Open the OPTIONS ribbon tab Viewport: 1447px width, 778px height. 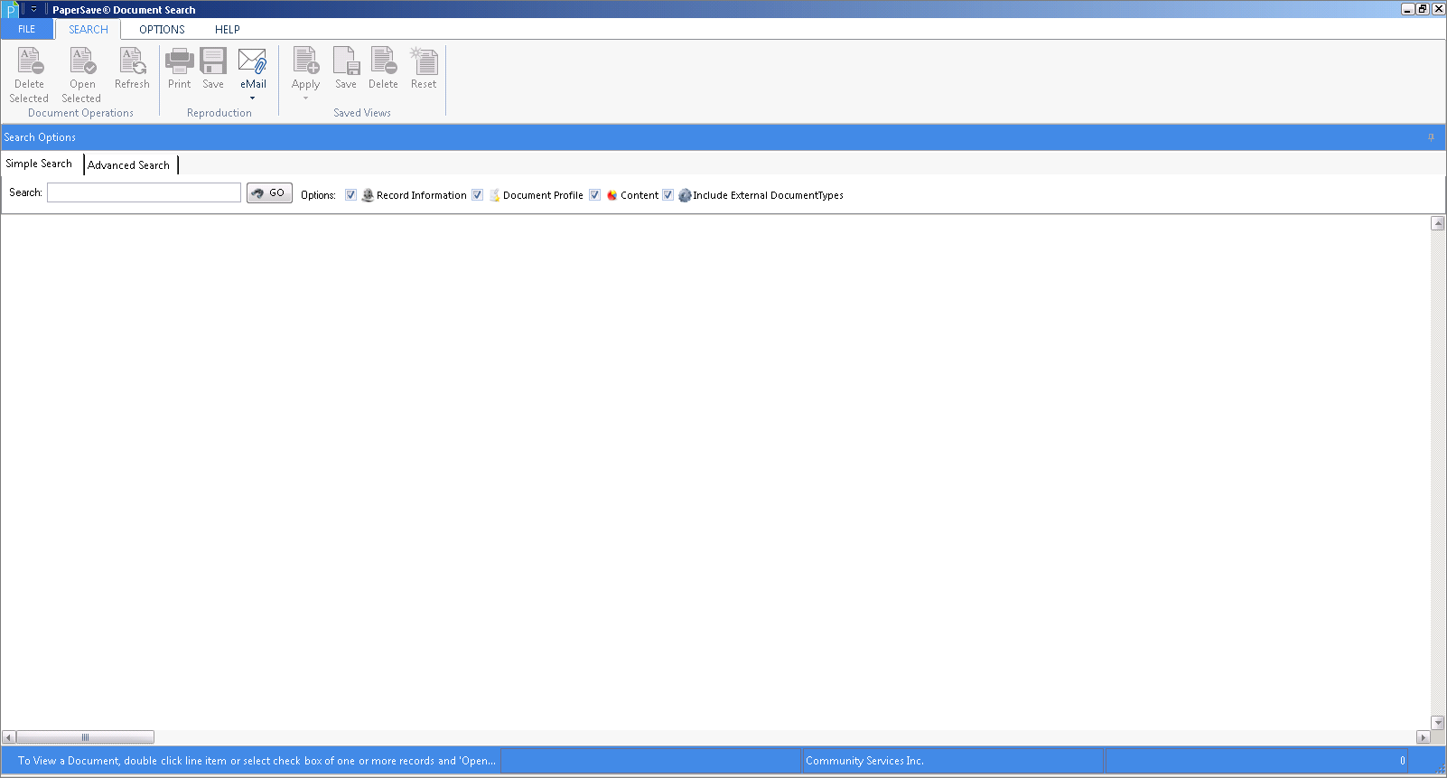[x=162, y=29]
